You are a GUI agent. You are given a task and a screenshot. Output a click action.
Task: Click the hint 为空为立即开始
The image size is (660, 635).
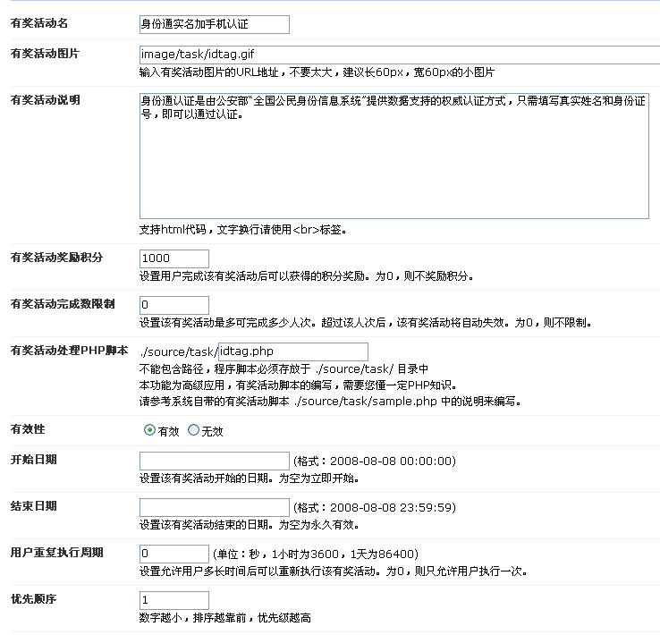tap(318, 478)
